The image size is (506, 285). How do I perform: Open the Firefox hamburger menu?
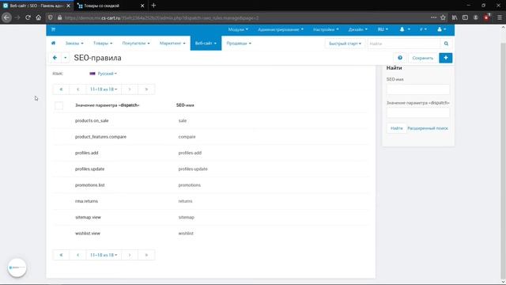(x=499, y=17)
